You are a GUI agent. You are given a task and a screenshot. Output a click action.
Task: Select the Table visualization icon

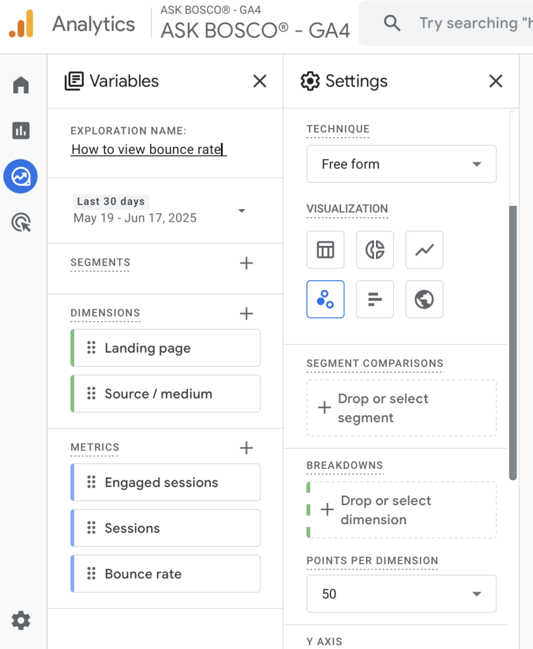click(325, 250)
